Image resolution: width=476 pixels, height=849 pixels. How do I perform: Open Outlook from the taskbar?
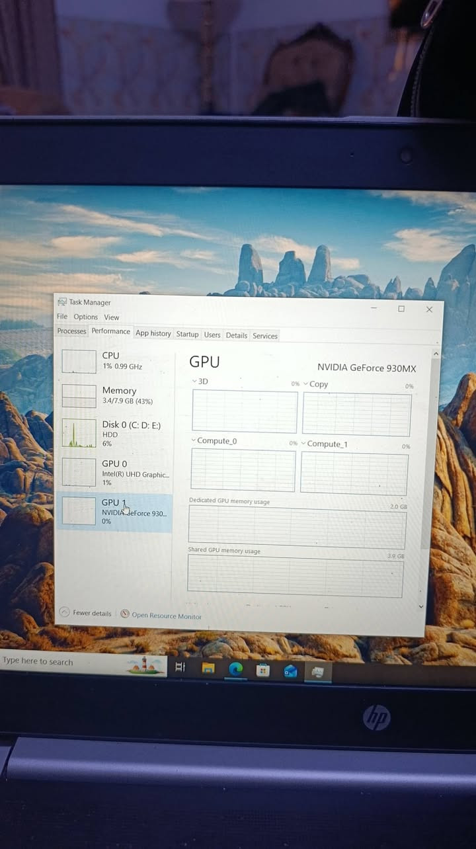coord(290,672)
